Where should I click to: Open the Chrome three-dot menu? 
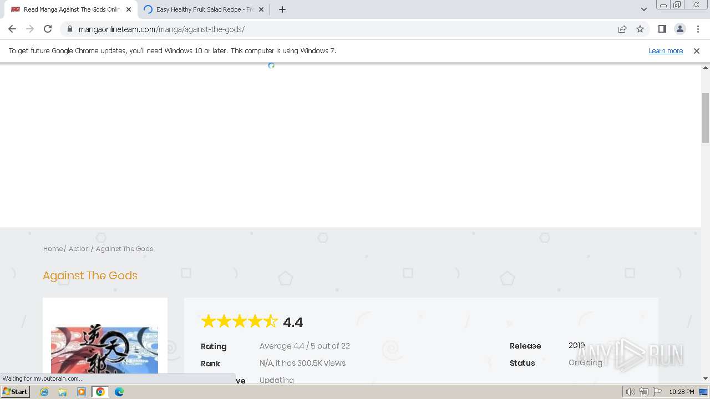(x=698, y=29)
